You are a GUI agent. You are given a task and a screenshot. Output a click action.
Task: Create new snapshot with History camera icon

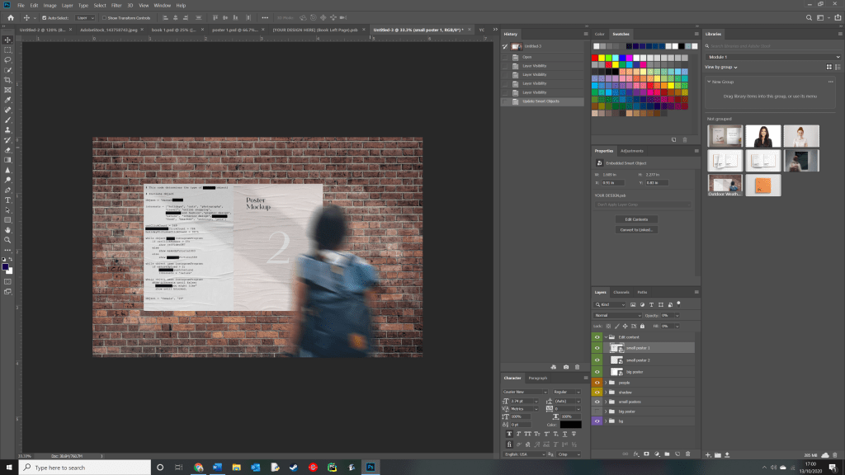tap(565, 366)
